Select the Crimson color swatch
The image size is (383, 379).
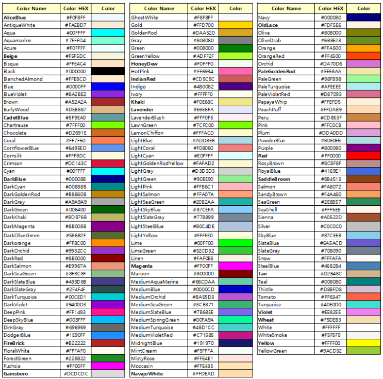tap(108, 163)
